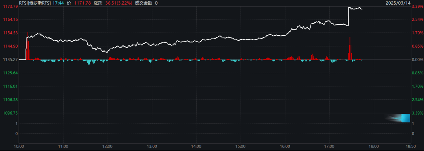The image size is (424, 151).
Task: Click the red 3.39% percent label
Action: (417, 6)
